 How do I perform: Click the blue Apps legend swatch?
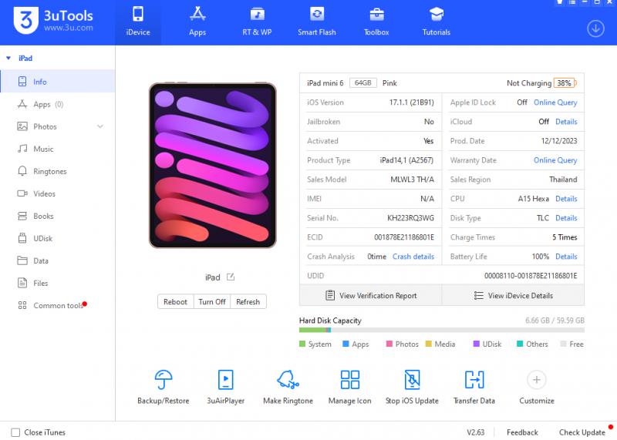click(x=346, y=344)
